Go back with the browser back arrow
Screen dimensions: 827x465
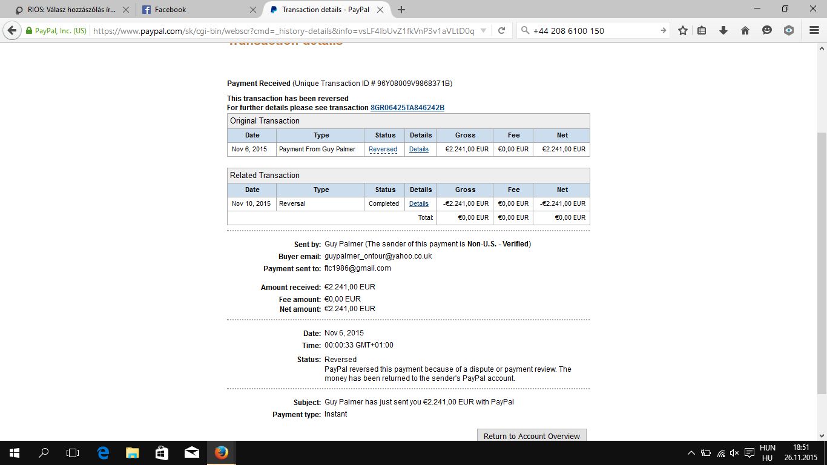coord(12,31)
